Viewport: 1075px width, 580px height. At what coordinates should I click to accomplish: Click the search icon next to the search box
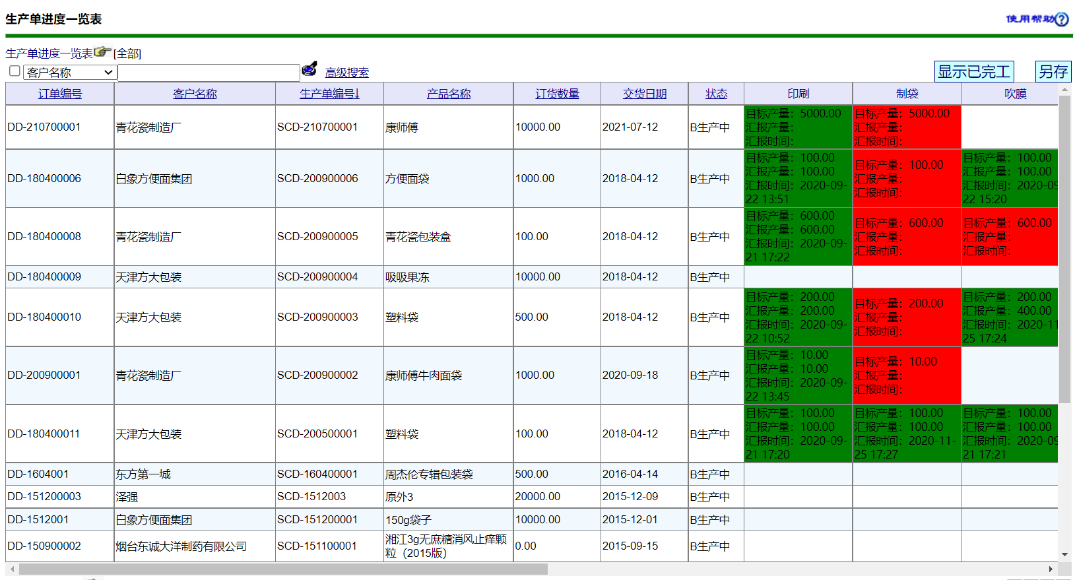pyautogui.click(x=309, y=69)
